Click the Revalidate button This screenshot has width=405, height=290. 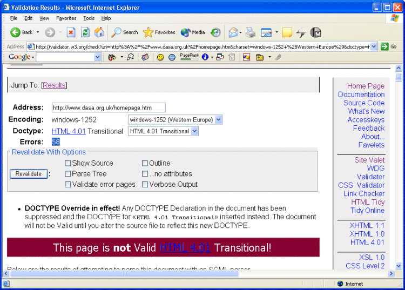(x=29, y=174)
